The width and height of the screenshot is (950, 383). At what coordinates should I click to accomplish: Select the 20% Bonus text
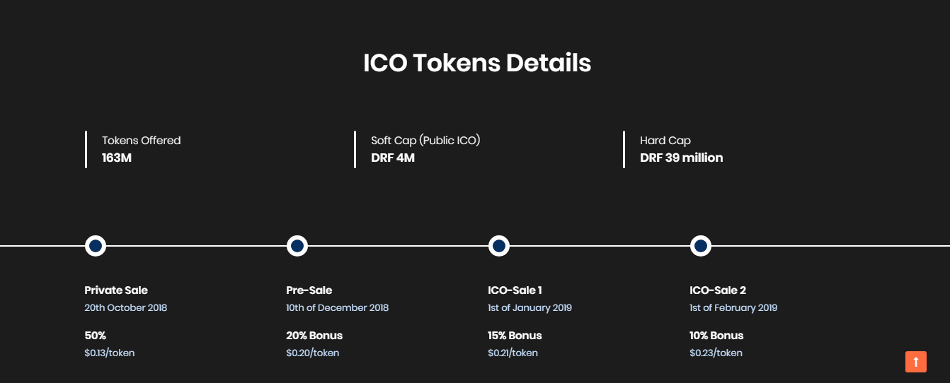(314, 336)
